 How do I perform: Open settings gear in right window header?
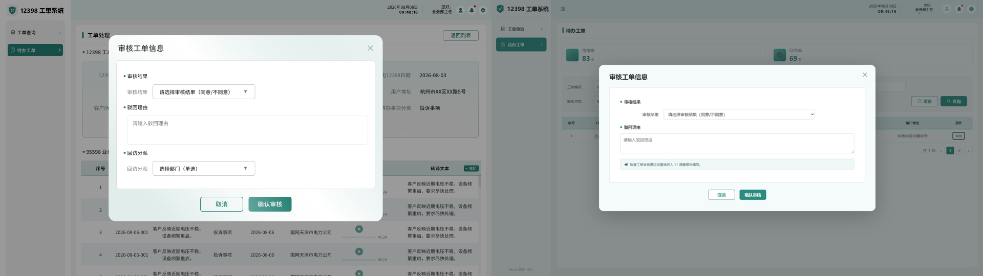click(971, 9)
